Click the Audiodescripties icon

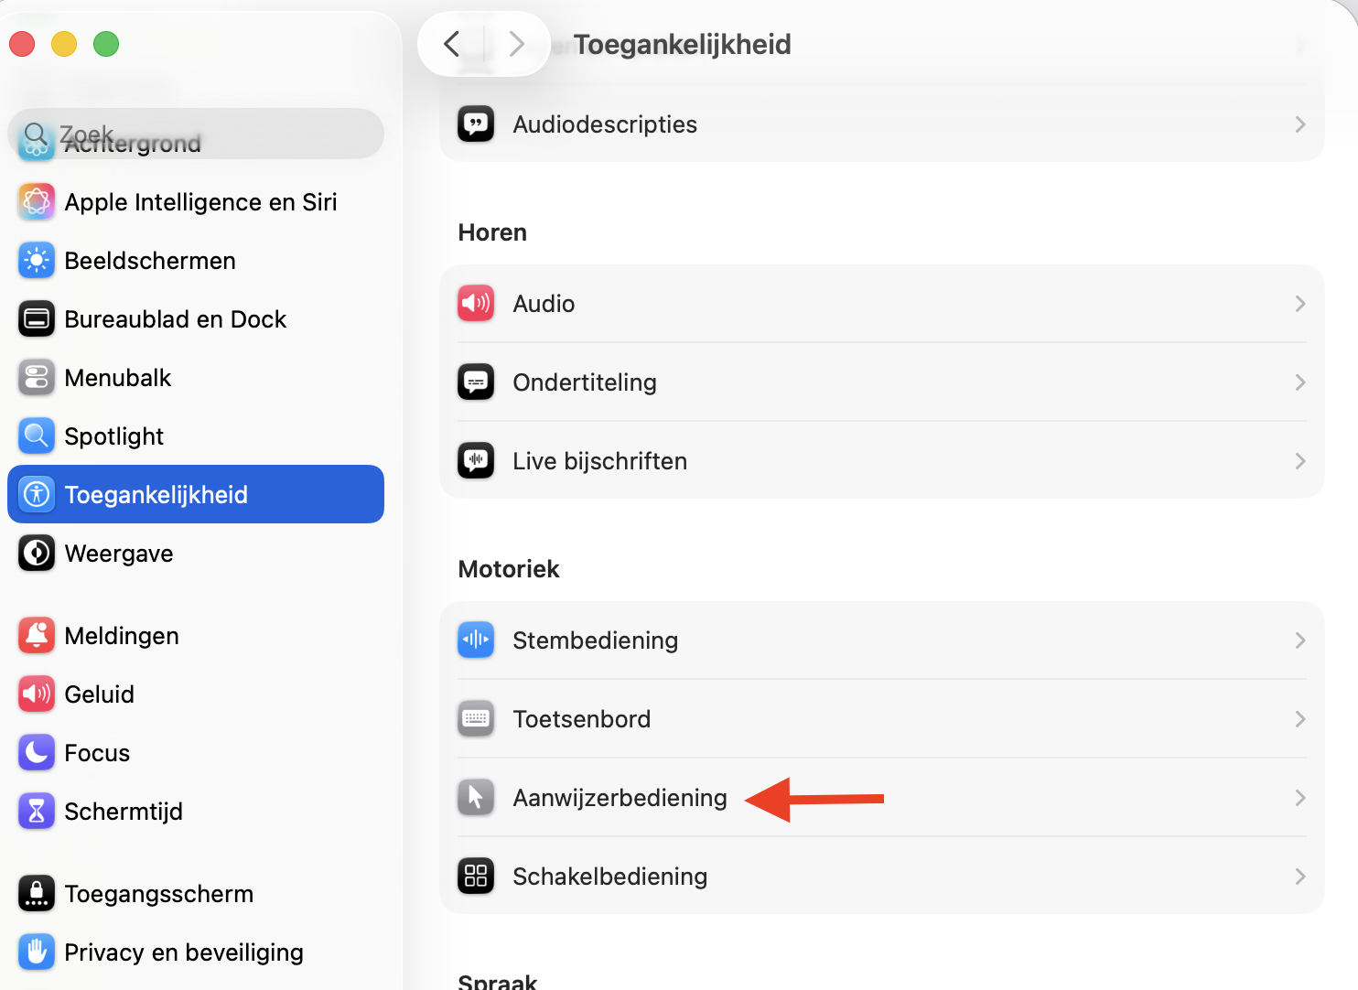coord(475,124)
